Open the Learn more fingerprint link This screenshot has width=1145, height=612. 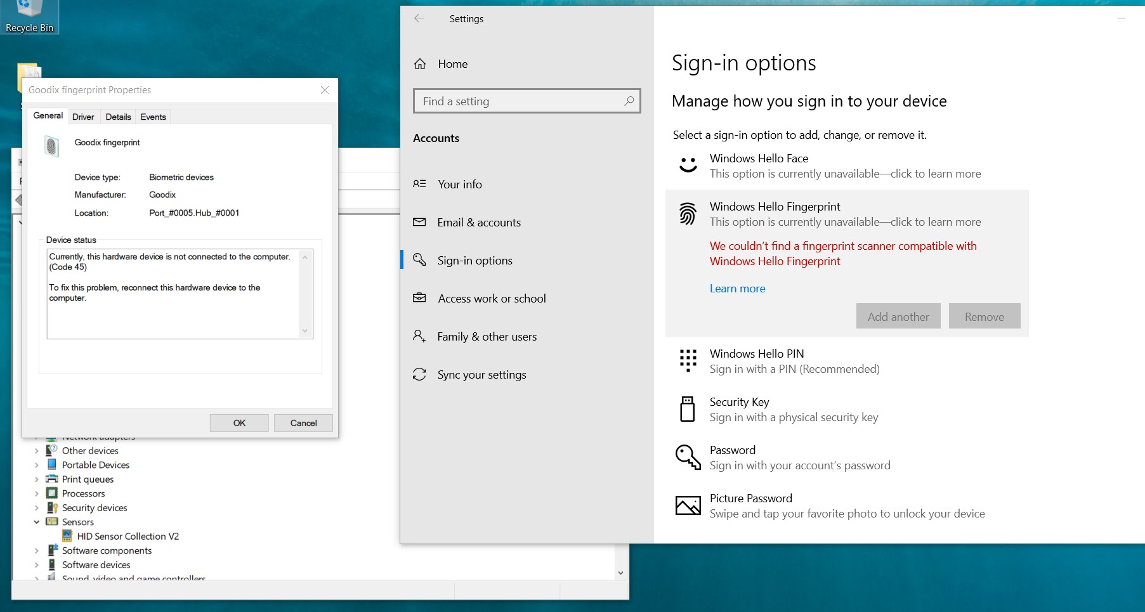[737, 289]
